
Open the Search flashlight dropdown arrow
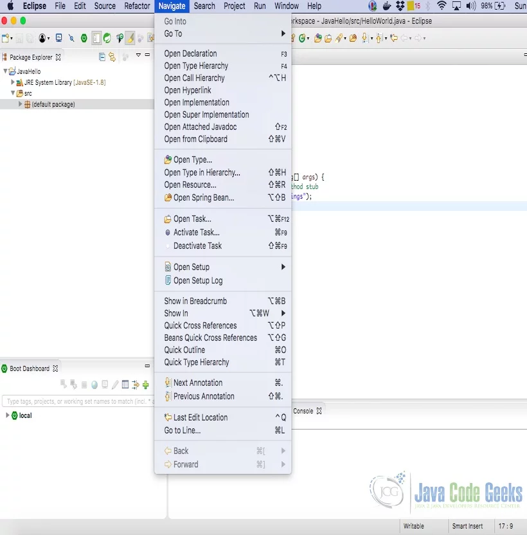point(345,39)
